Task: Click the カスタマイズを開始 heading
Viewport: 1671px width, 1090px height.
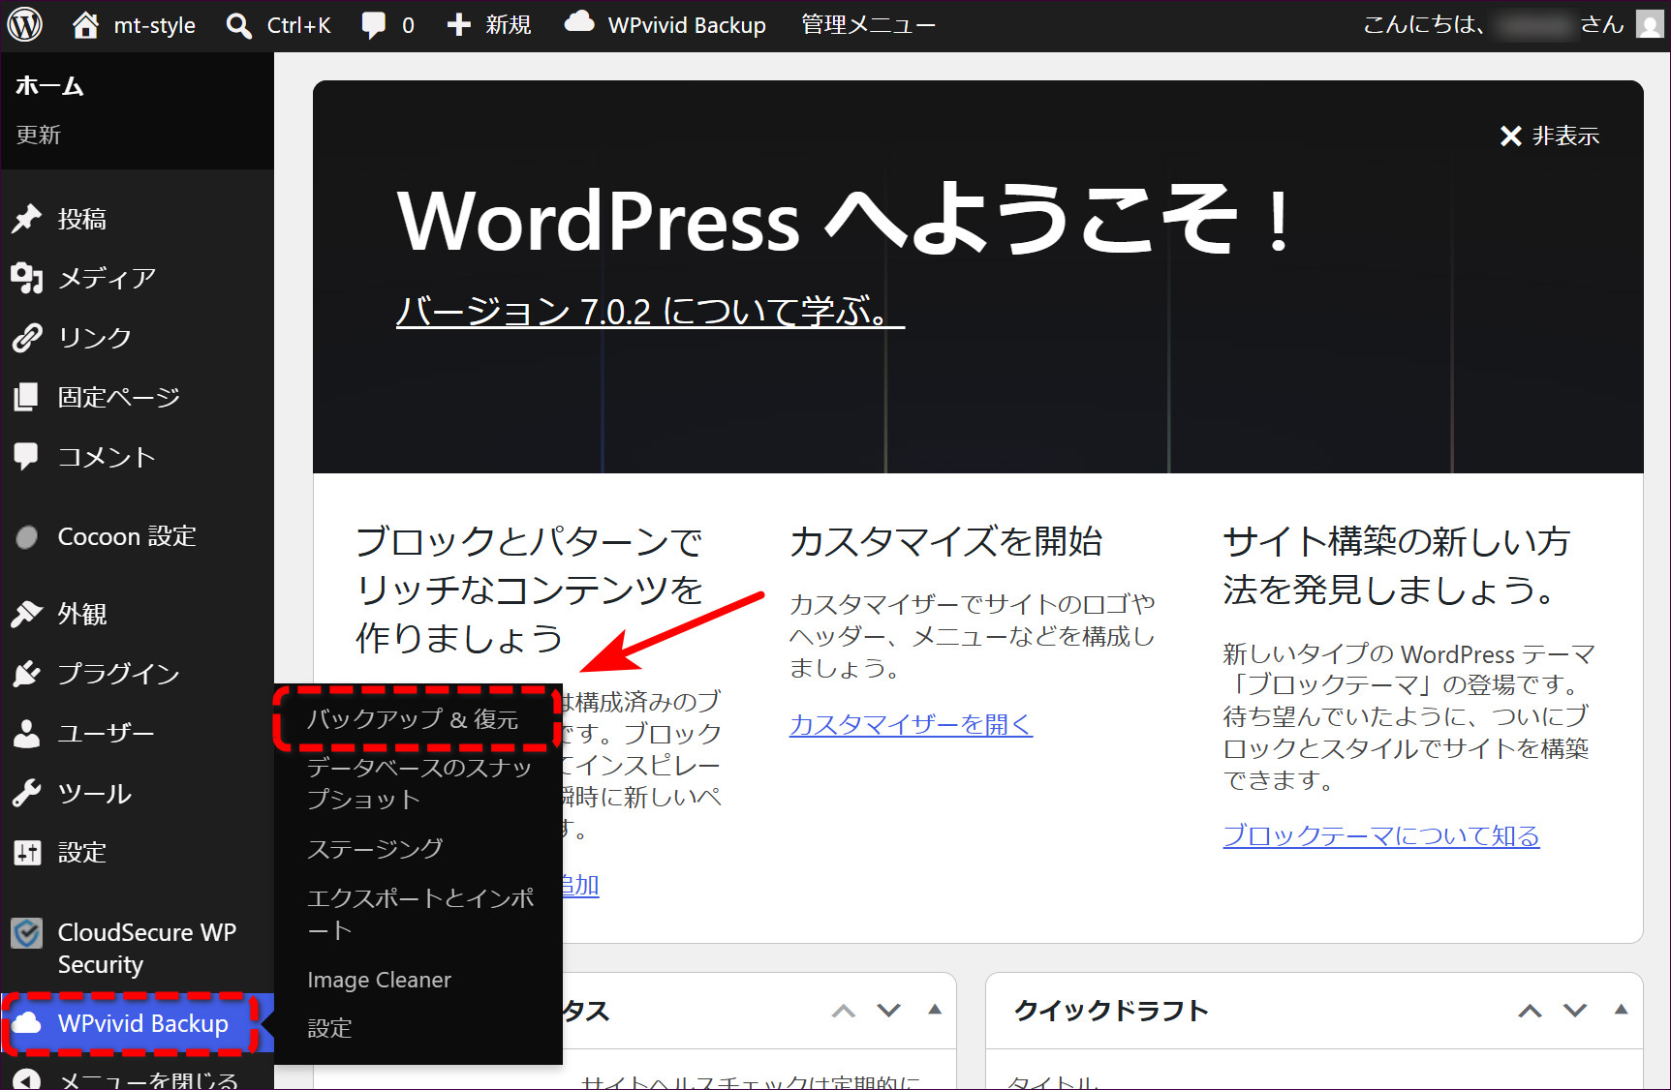Action: pos(945,541)
